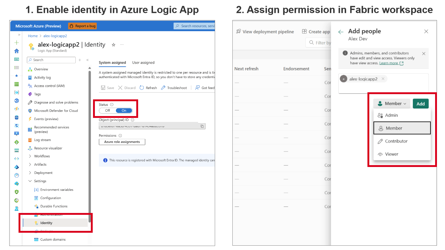Screen dimensions: 445x250
Task: Click the Troubleshoot toolbar button
Action: [174, 88]
